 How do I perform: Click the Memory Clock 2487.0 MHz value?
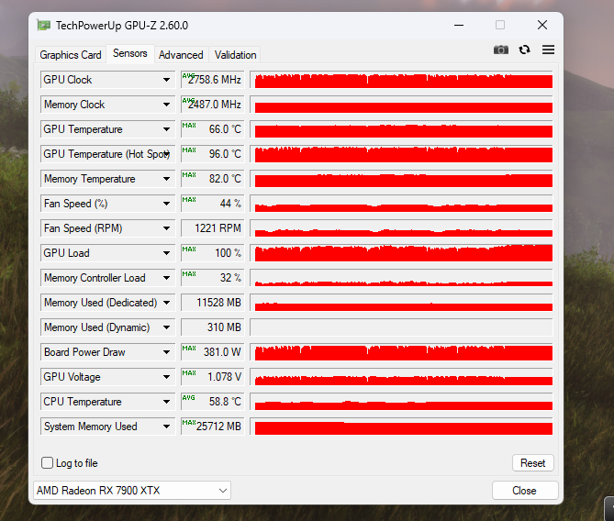click(x=213, y=105)
